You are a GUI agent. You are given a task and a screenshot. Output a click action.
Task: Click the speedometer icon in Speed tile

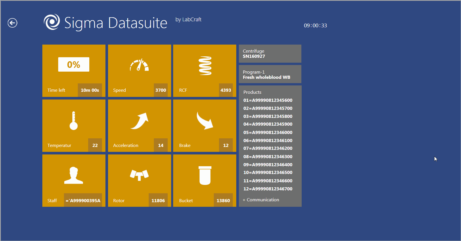(x=139, y=65)
